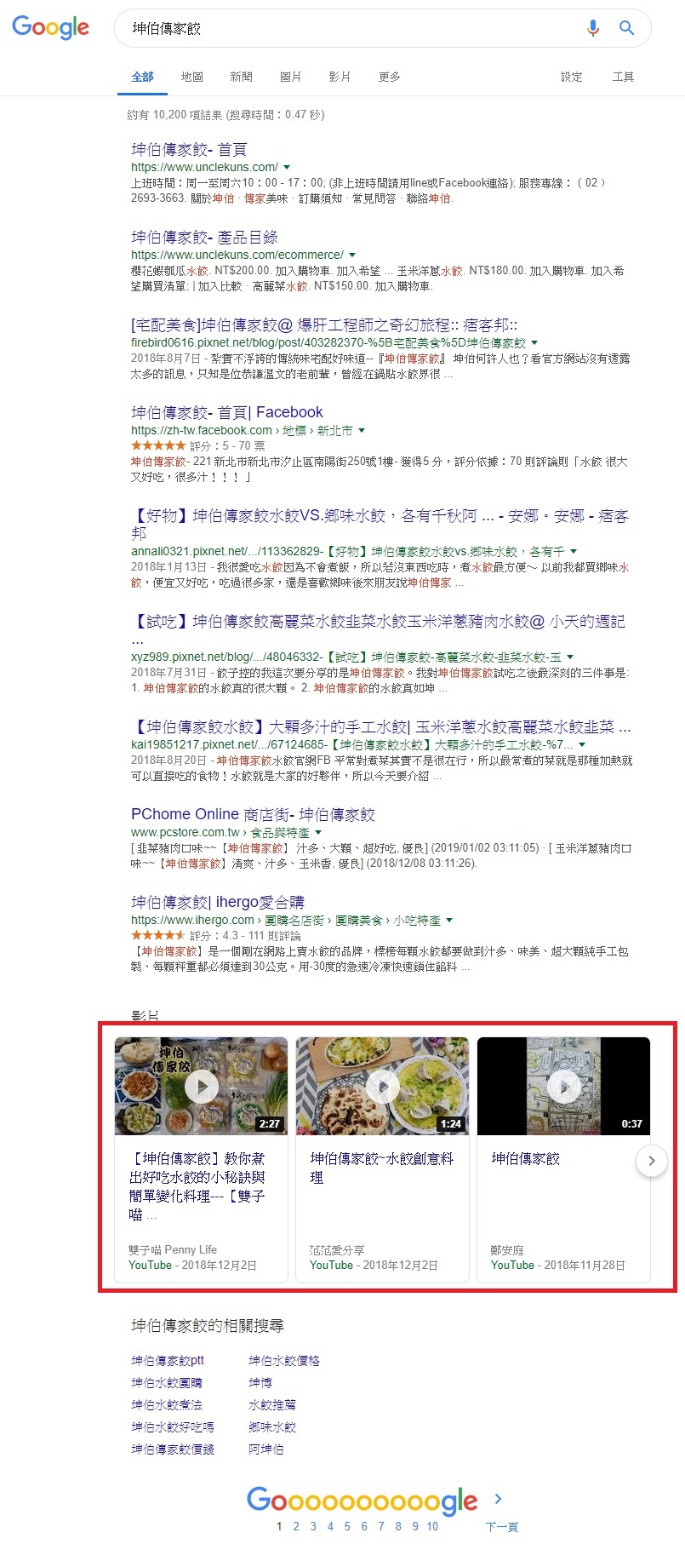Switch to the 地圖 tab
Image resolution: width=685 pixels, height=1544 pixels.
click(x=191, y=77)
